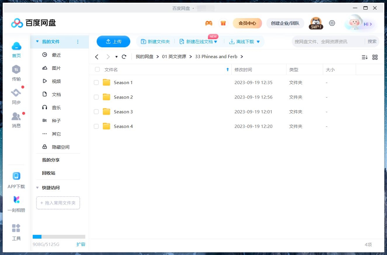Open the sort order icon near top right
The height and width of the screenshot is (255, 387).
pyautogui.click(x=364, y=57)
